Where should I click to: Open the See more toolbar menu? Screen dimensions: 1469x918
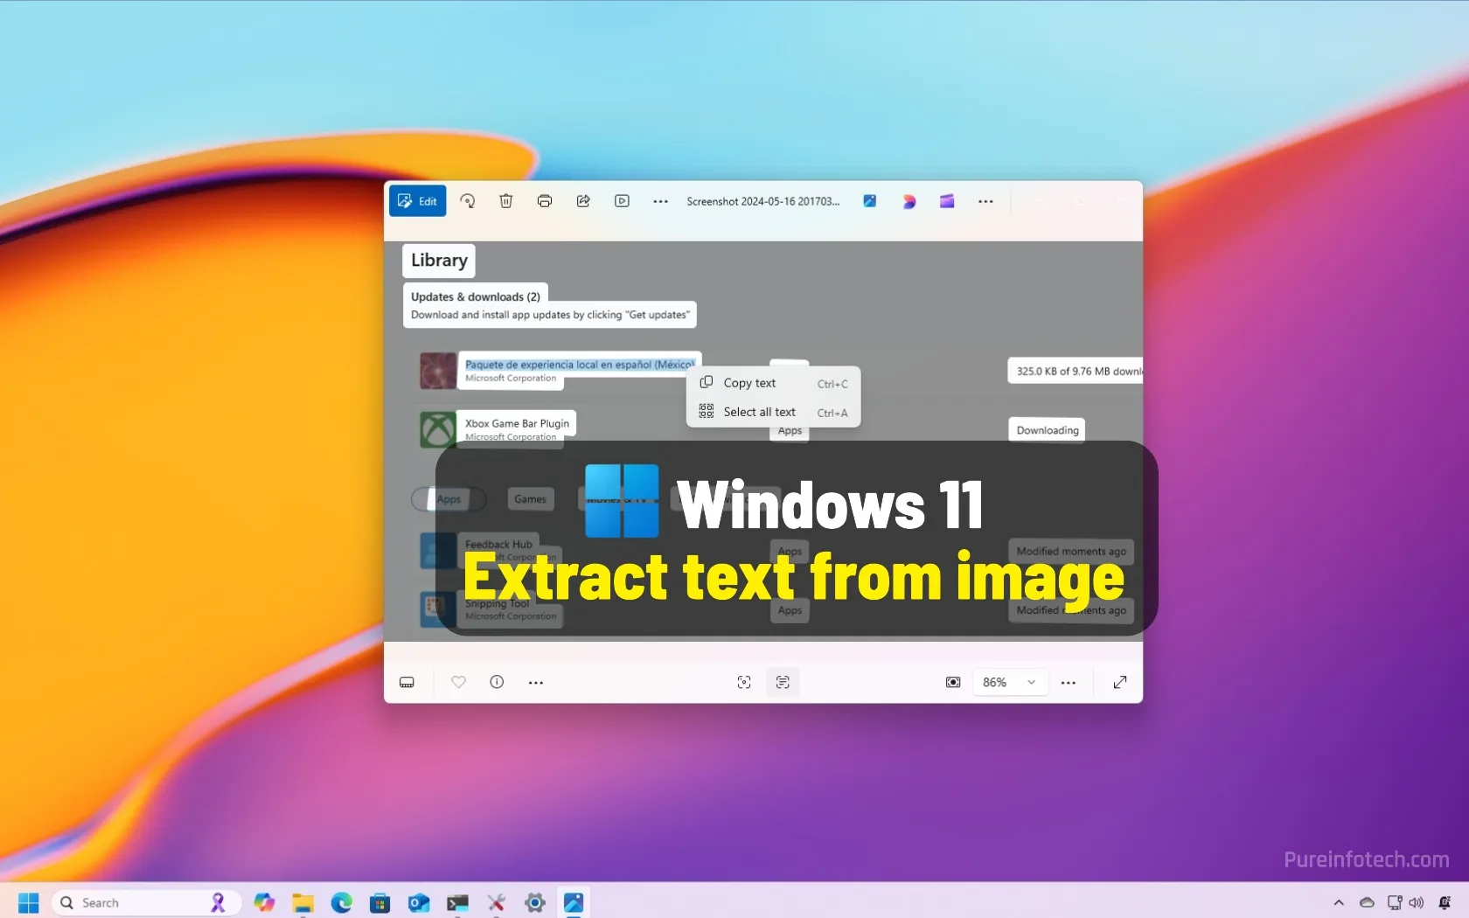pos(660,201)
